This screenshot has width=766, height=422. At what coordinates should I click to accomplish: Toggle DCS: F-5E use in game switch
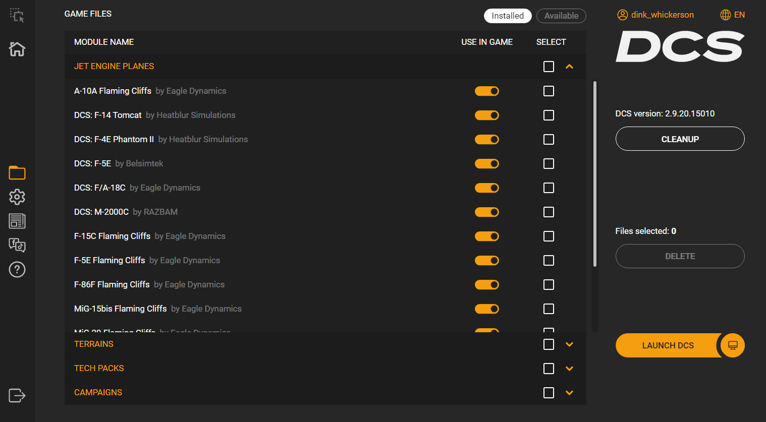click(x=487, y=163)
